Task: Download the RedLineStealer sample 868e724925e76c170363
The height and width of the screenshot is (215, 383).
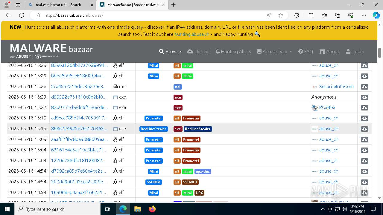Action: click(x=364, y=129)
